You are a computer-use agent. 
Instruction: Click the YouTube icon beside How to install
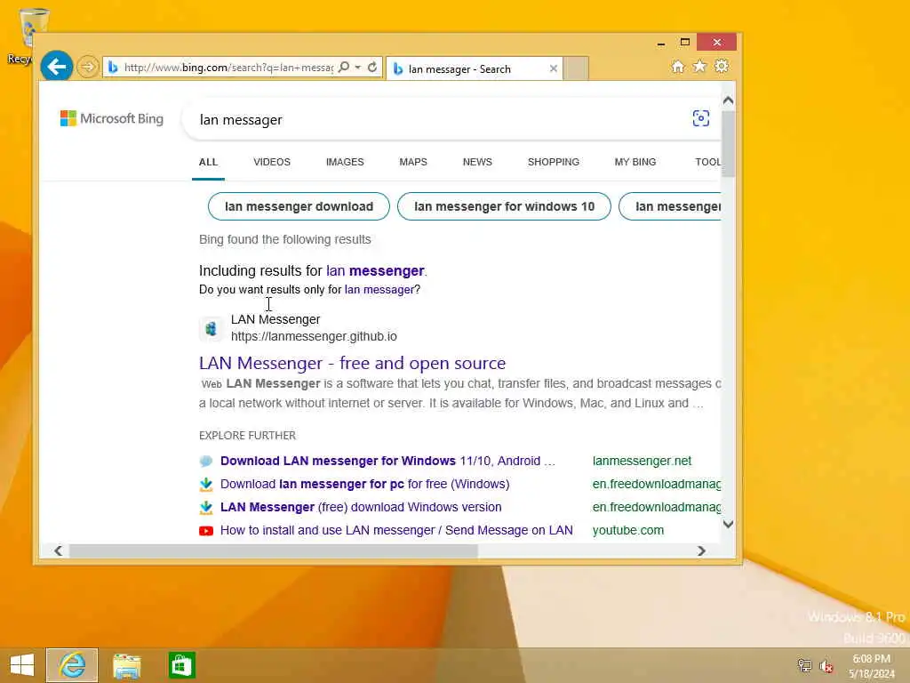point(206,531)
